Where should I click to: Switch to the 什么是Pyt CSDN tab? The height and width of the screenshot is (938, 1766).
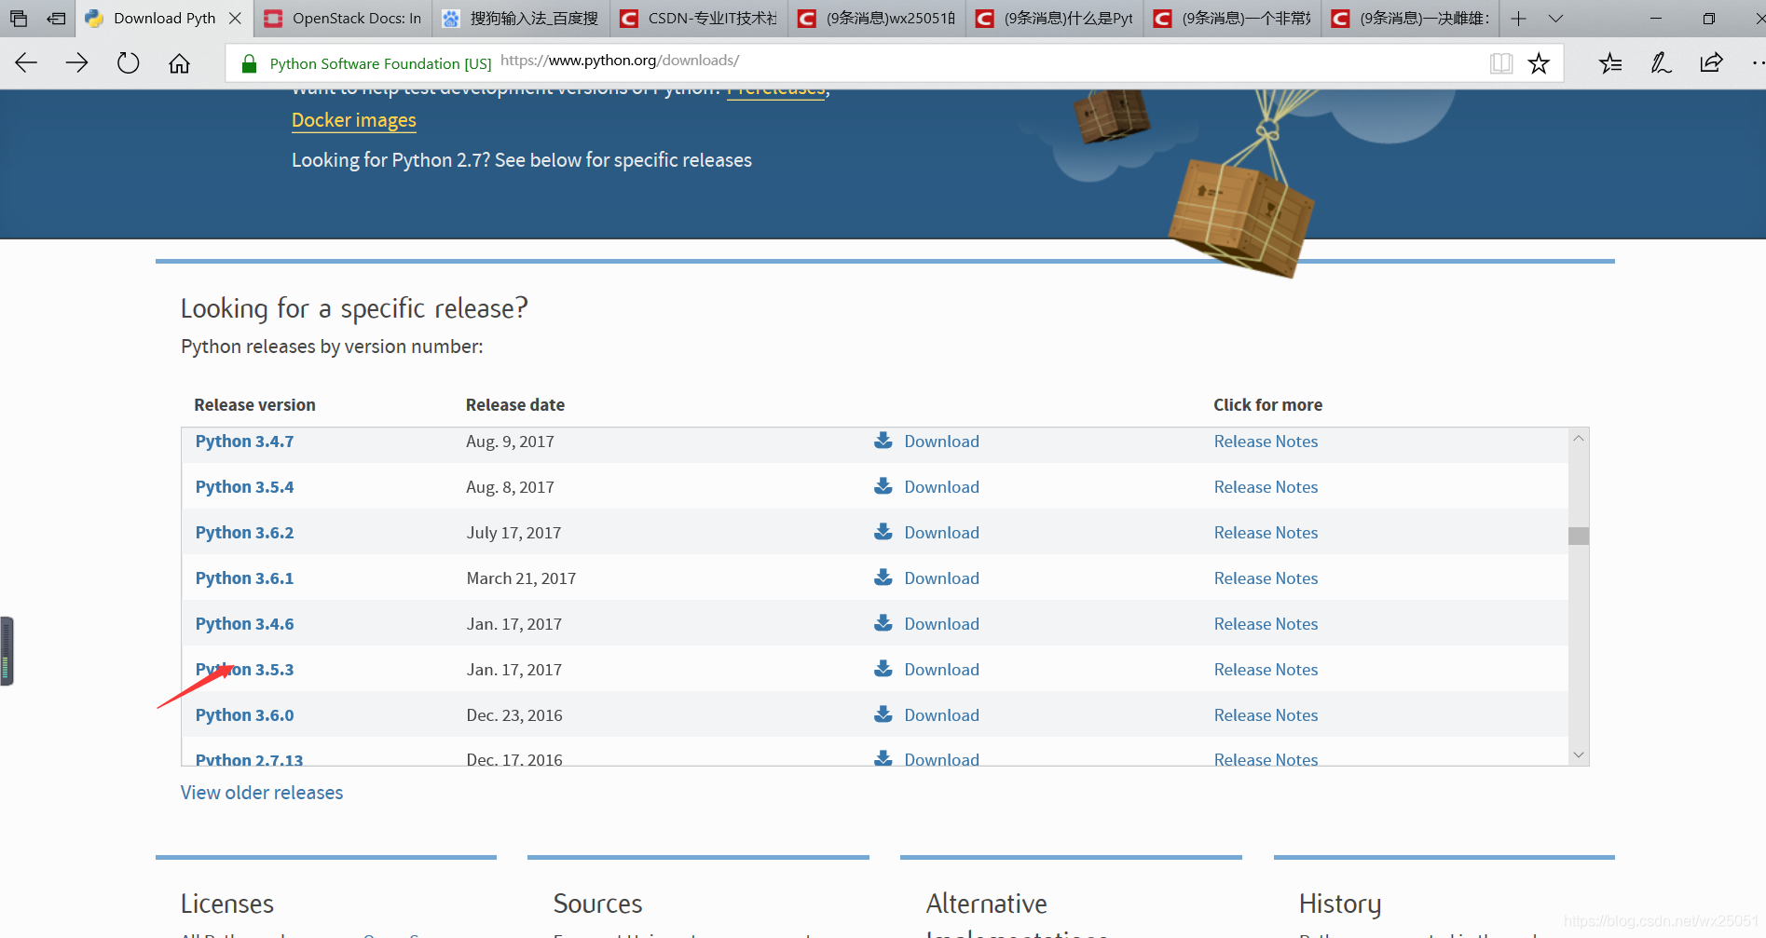(x=1055, y=18)
